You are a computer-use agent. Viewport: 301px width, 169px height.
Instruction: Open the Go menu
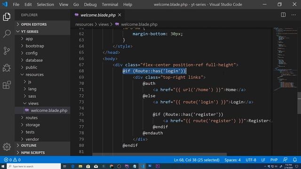click(76, 4)
